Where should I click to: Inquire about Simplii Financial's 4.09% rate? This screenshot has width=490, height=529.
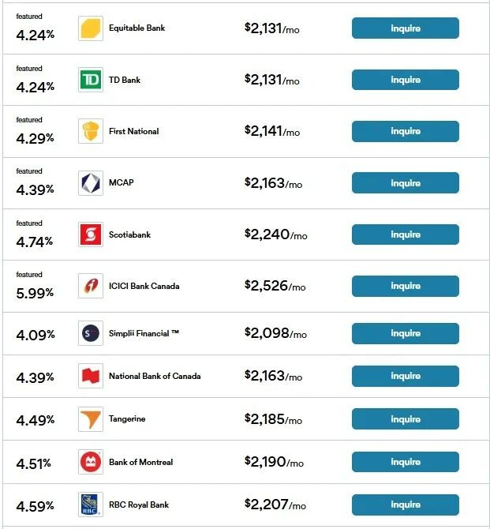[x=405, y=333]
